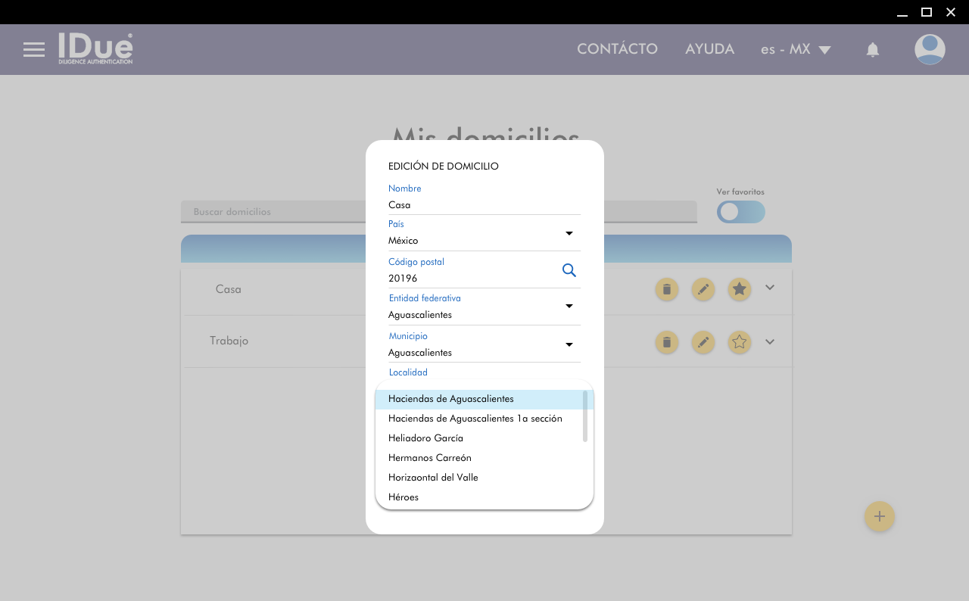This screenshot has width=969, height=601.
Task: Delete the Casa address
Action: coord(666,289)
